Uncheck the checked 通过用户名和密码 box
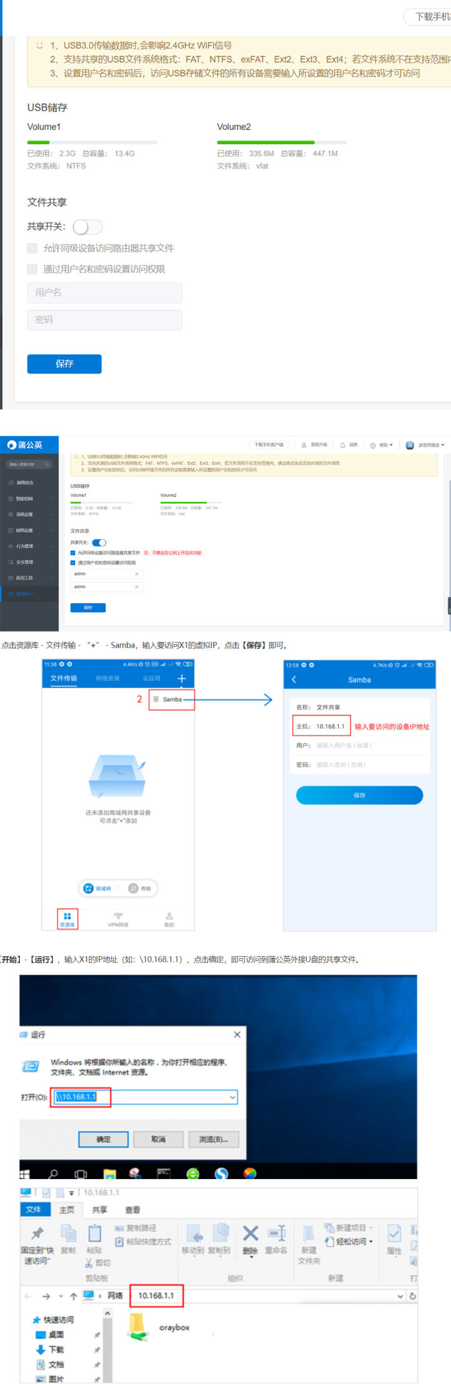Image resolution: width=451 pixels, height=1384 pixels. 73,563
